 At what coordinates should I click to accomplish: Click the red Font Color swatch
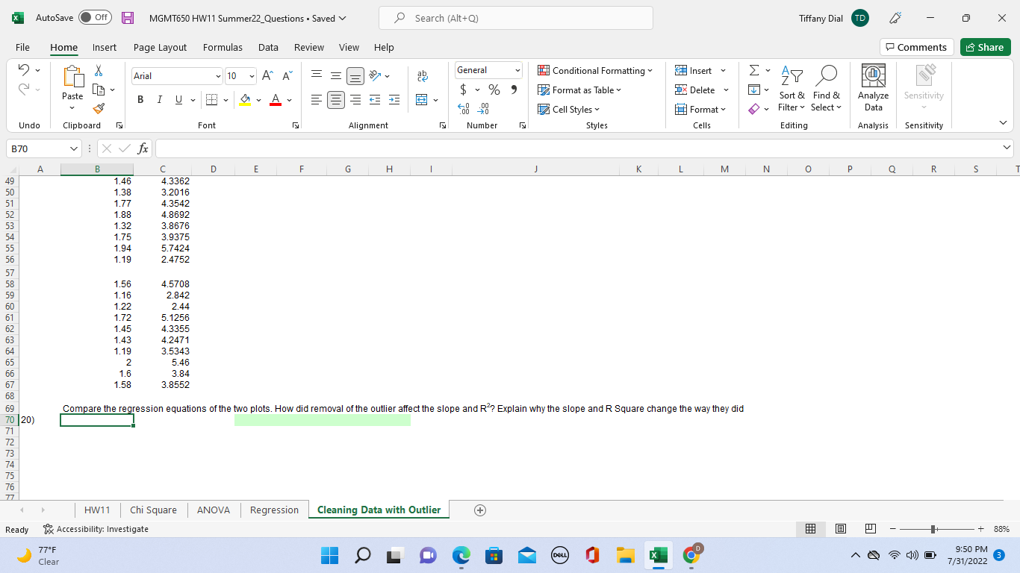click(x=276, y=100)
